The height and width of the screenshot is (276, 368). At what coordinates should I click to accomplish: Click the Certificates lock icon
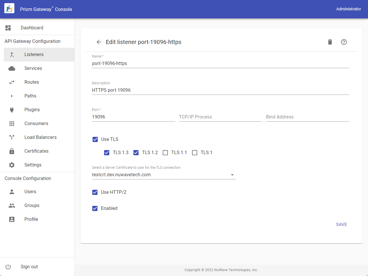point(12,151)
